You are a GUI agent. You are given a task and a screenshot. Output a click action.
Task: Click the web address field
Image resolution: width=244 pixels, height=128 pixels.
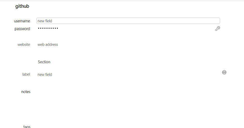pyautogui.click(x=48, y=45)
